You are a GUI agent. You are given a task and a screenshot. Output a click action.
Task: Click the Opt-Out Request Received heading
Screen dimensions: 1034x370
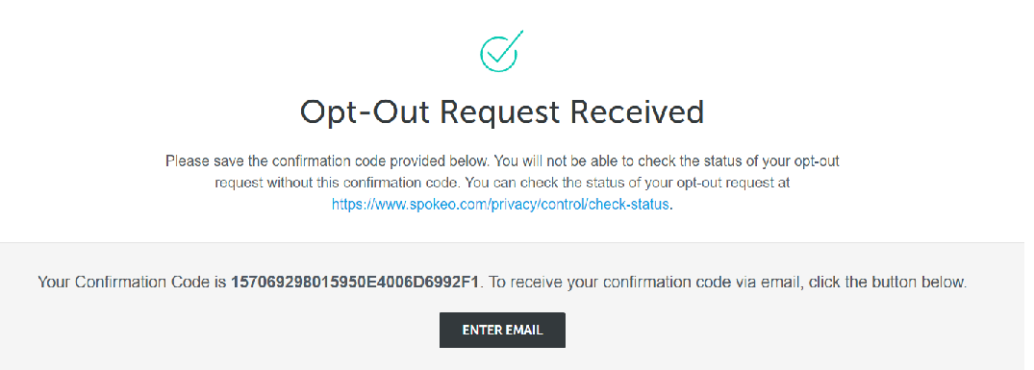pos(502,112)
